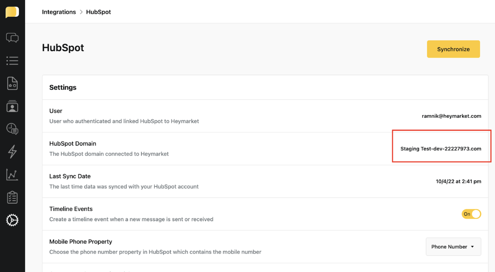Open the Phone Number property dropdown

(453, 247)
